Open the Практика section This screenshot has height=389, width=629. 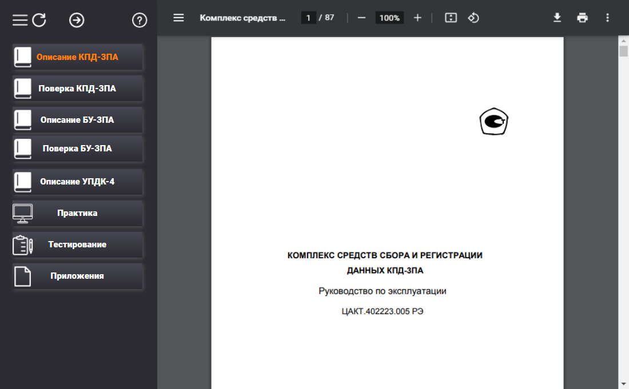[78, 213]
